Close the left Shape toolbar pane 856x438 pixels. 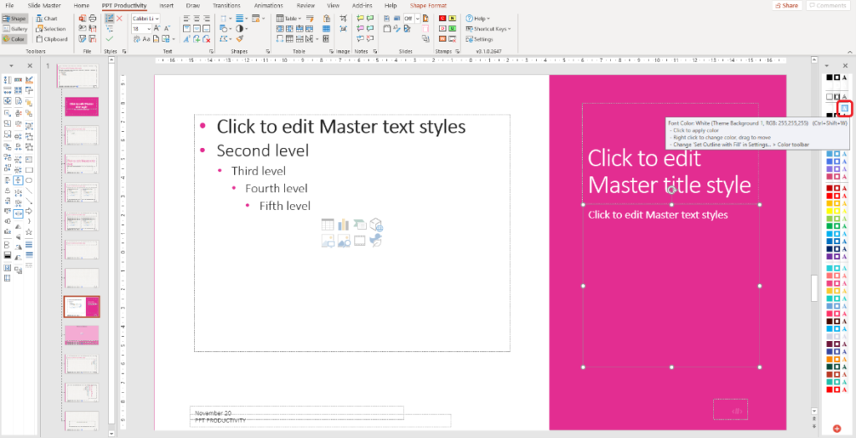[30, 65]
